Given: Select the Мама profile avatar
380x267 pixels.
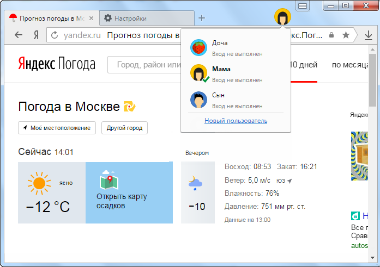Looking at the screenshot, I should [x=198, y=73].
